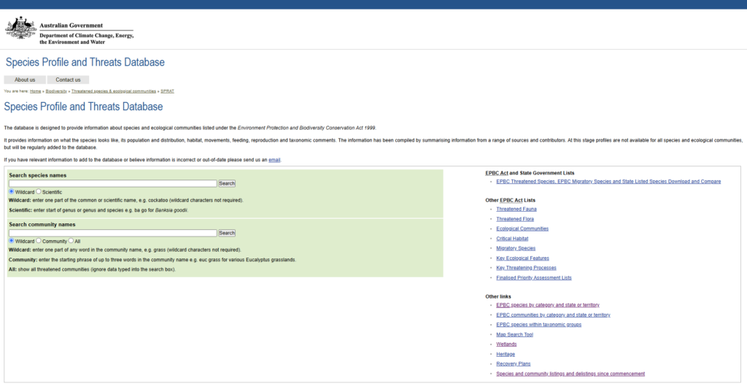
Task: Click the community names search field
Action: click(112, 233)
